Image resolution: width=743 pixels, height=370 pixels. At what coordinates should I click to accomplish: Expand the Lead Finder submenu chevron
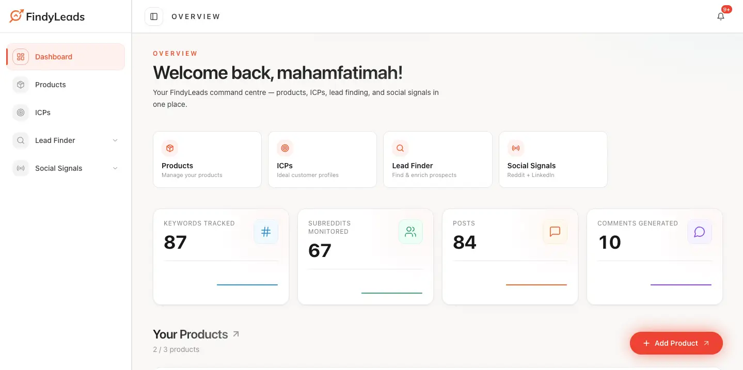pyautogui.click(x=115, y=140)
